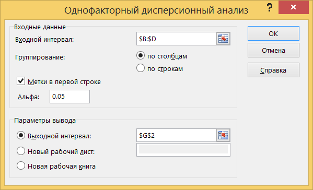Select grouping по строкам
This screenshot has height=190, width=313.
[x=141, y=68]
